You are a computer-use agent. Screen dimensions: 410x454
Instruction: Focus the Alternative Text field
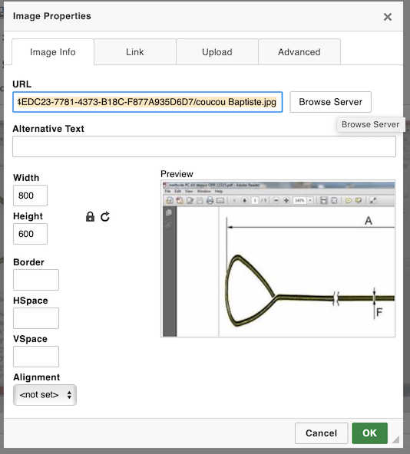point(203,146)
